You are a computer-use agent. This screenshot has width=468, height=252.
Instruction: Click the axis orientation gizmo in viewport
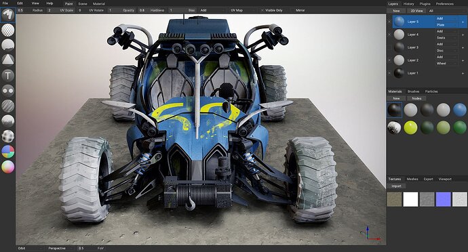pyautogui.click(x=370, y=234)
